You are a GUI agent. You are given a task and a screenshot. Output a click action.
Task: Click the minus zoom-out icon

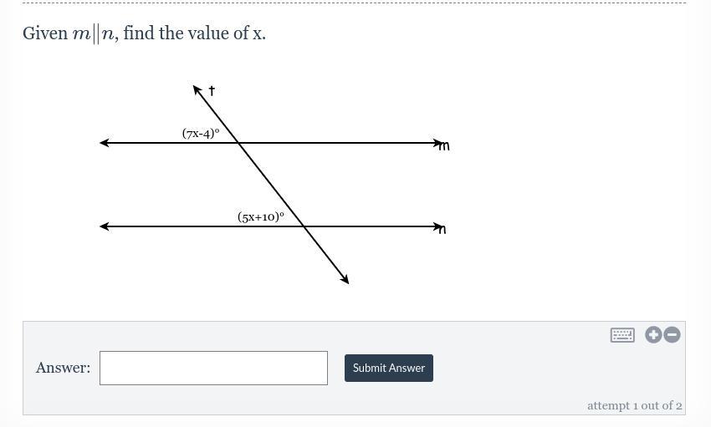click(672, 334)
